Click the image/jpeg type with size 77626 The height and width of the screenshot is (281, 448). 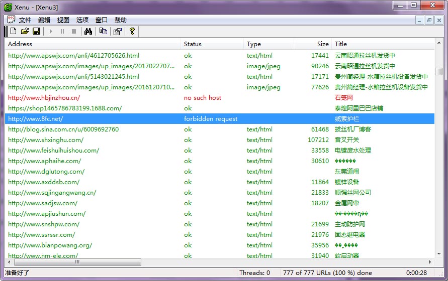click(x=263, y=87)
